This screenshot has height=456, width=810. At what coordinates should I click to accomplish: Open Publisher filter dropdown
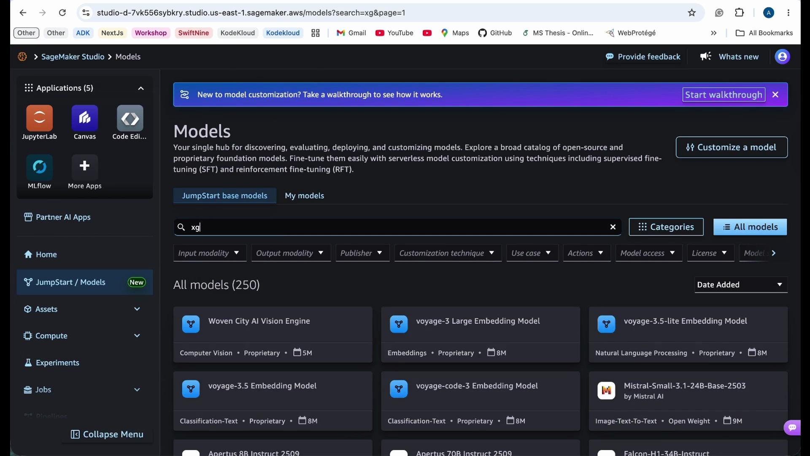click(362, 253)
